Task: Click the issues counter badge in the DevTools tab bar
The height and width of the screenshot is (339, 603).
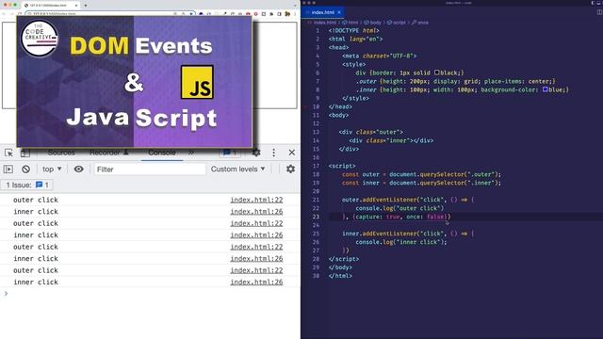Action: [230, 153]
